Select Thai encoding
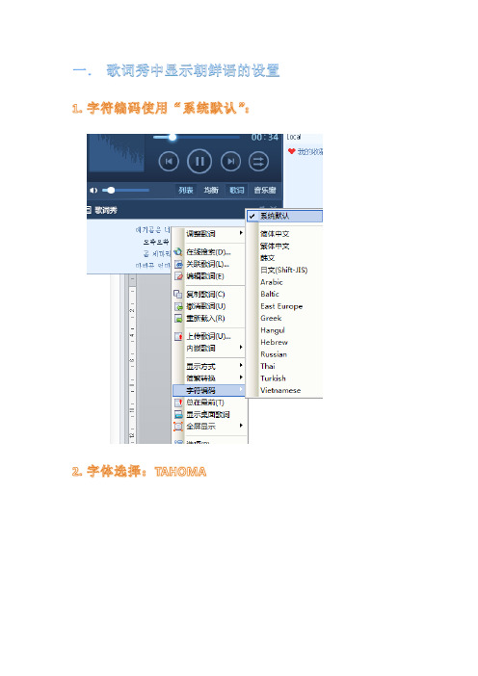 284,366
